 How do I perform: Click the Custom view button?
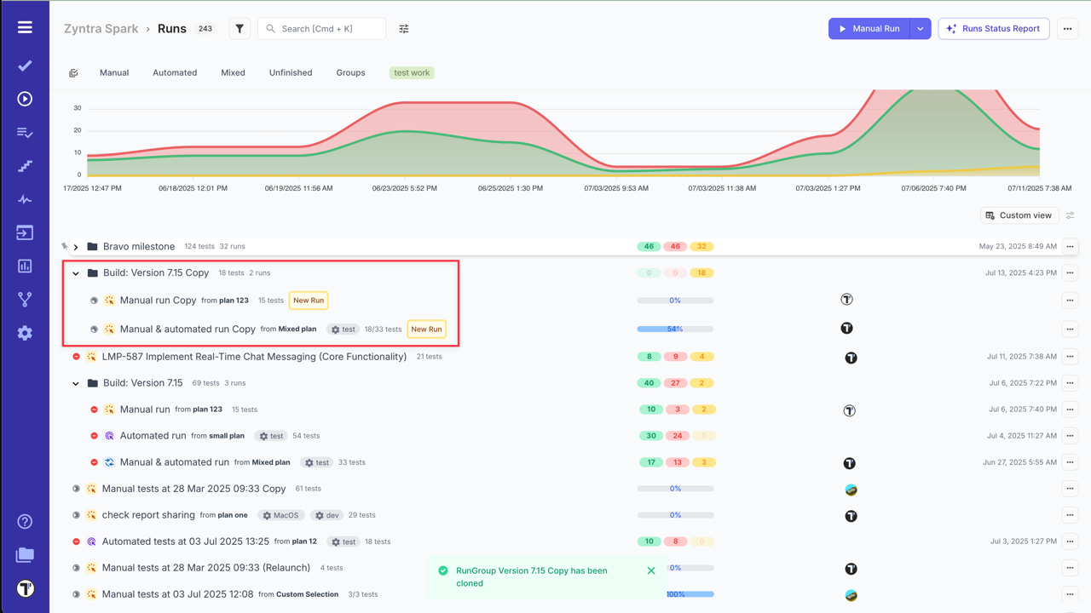[x=1019, y=215]
